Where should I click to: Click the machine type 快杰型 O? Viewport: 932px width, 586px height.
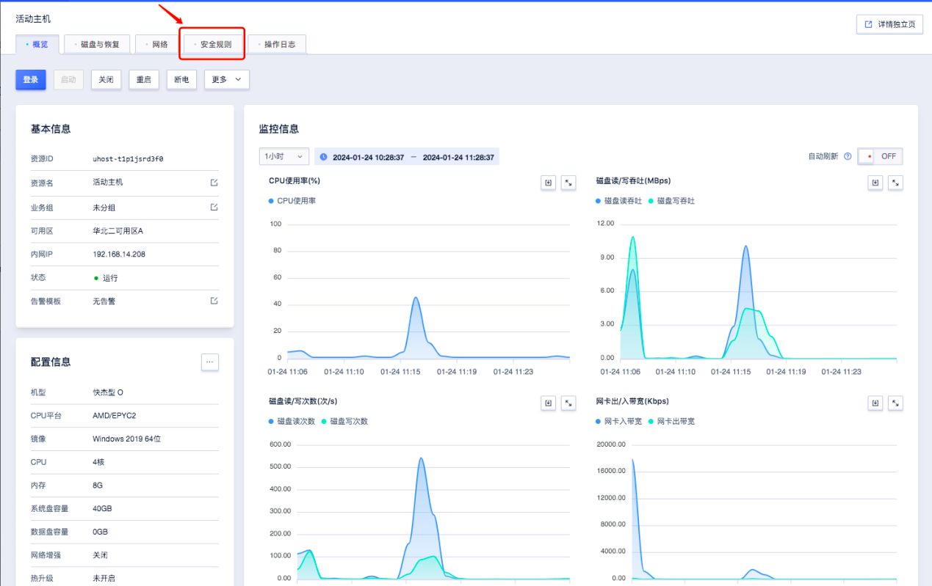pyautogui.click(x=108, y=392)
